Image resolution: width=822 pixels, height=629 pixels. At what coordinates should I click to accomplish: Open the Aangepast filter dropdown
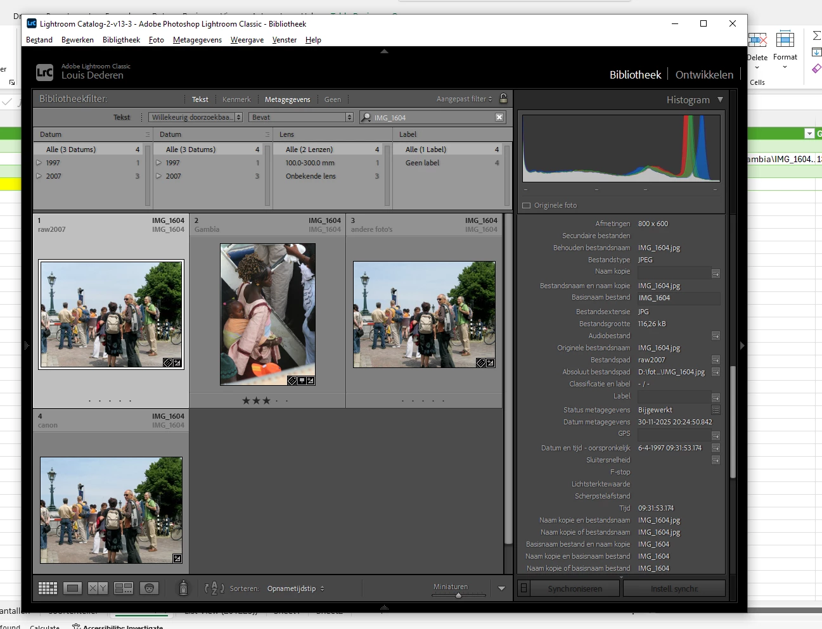pyautogui.click(x=464, y=99)
